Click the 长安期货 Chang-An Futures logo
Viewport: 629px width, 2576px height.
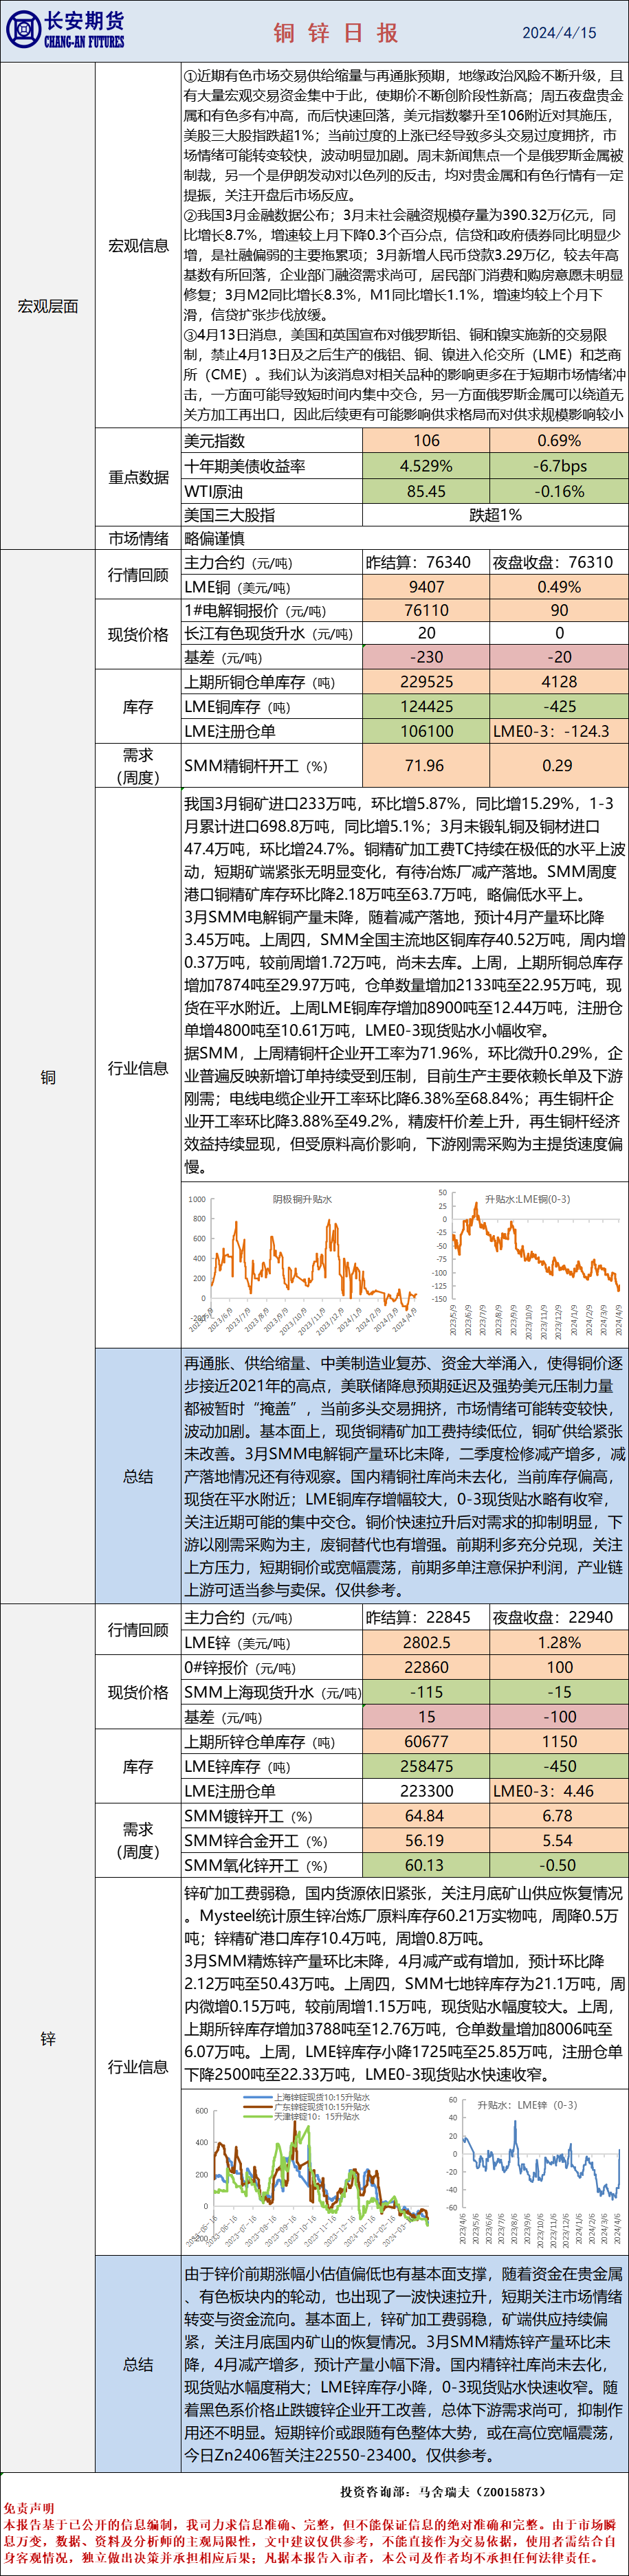[65, 30]
